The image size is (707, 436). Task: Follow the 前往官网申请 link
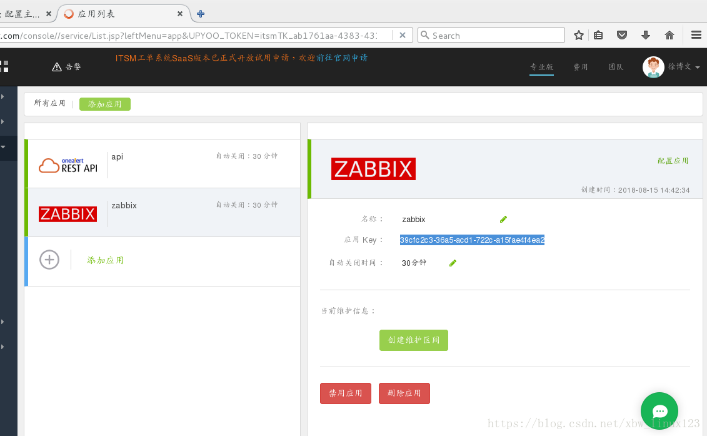(x=342, y=58)
